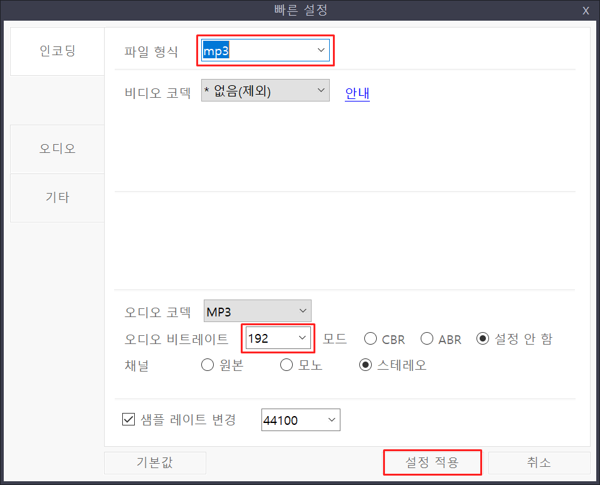Open the 인코딩 tab
This screenshot has width=600, height=485.
coord(58,51)
